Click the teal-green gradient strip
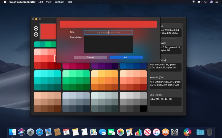 [x=45, y=44]
